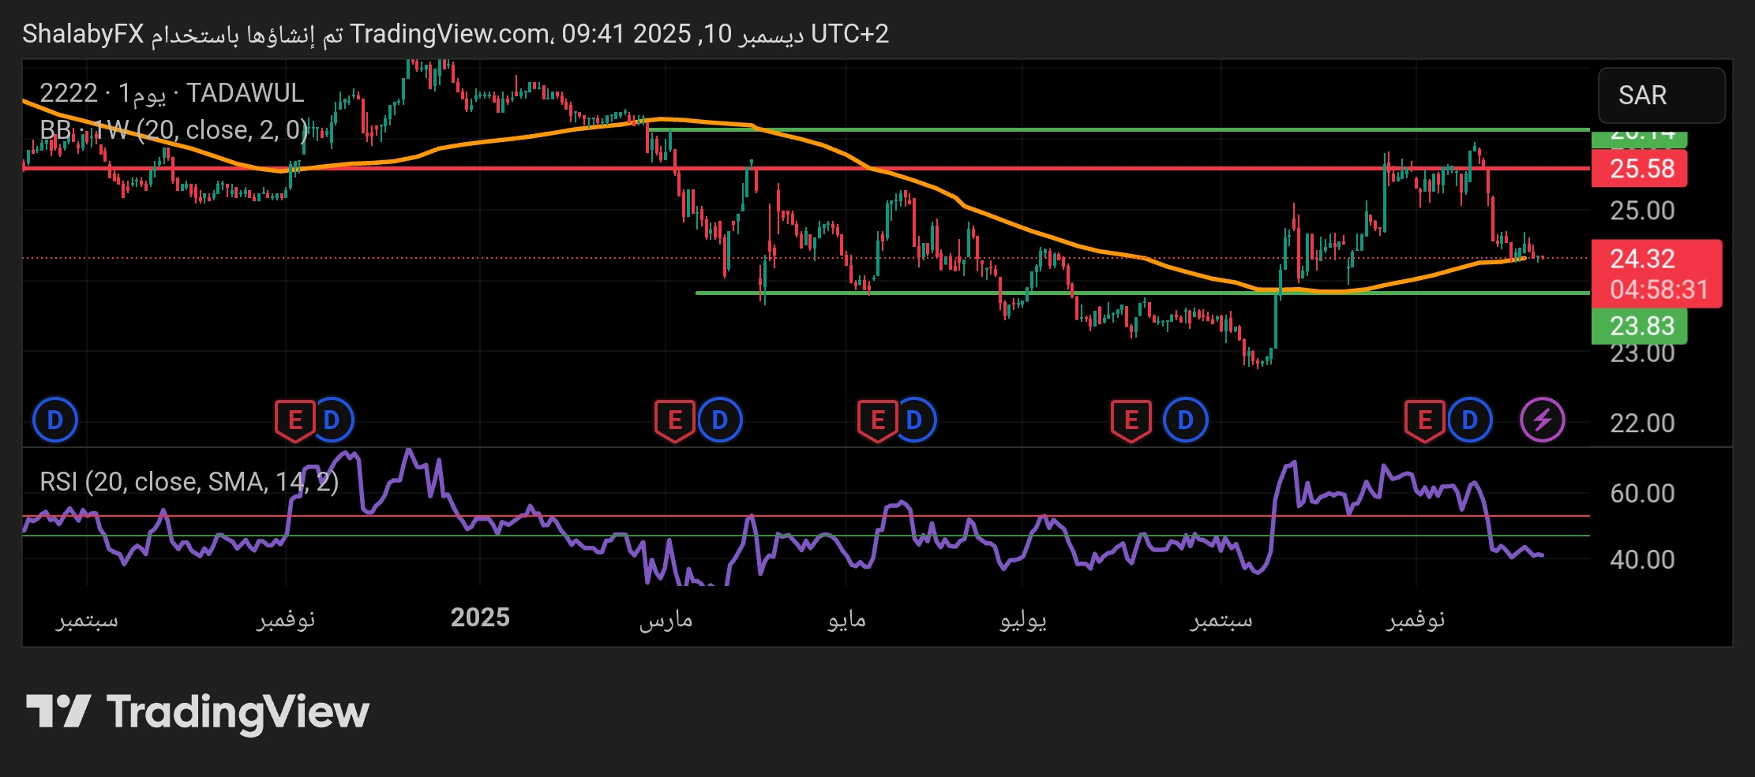Click the leftmost earnings E marker
This screenshot has height=777, width=1755.
click(x=294, y=420)
